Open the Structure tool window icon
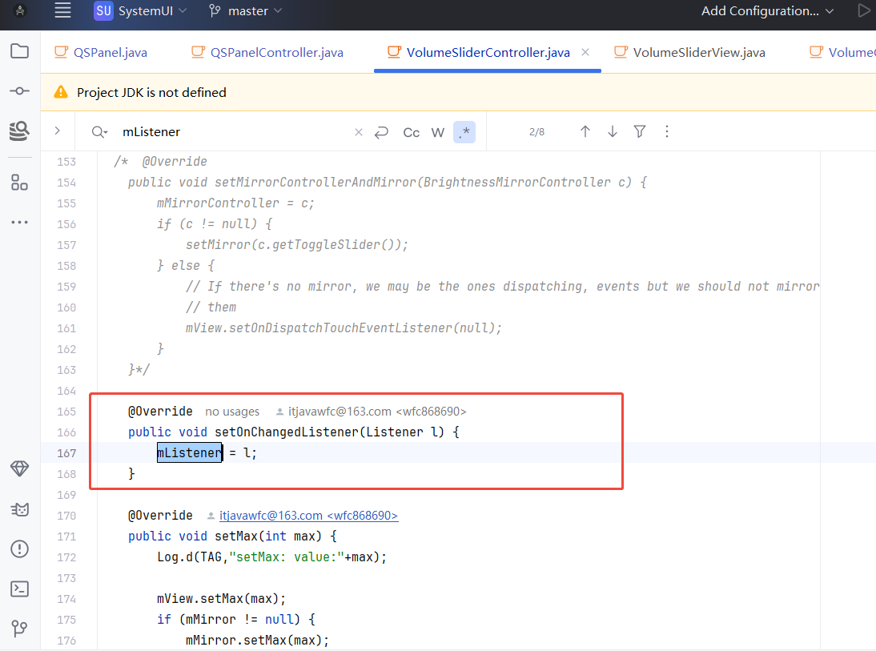Viewport: 876px width, 651px height. click(x=19, y=183)
